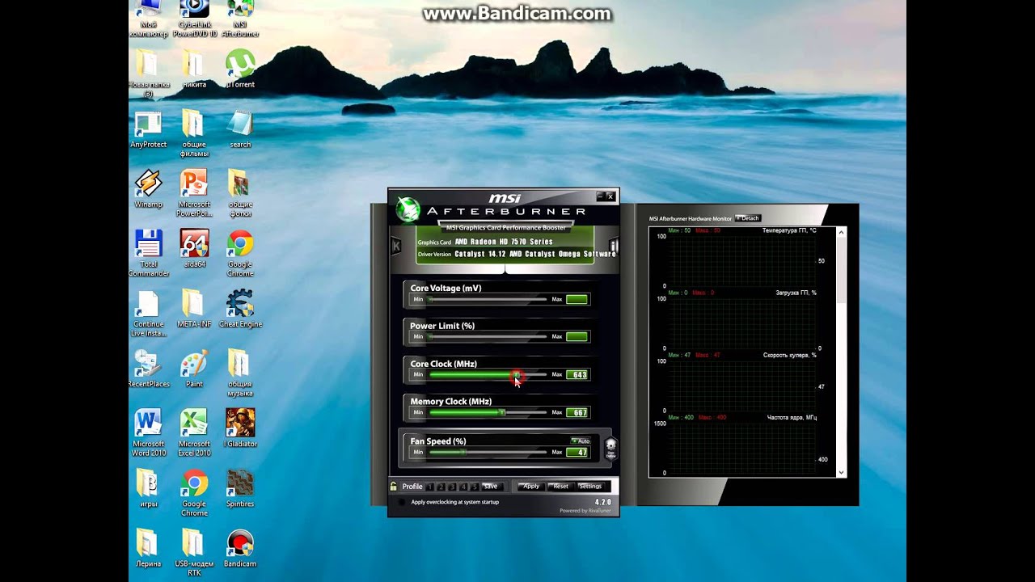Image resolution: width=1035 pixels, height=582 pixels.
Task: Open the общие фильмы folder
Action: point(194,134)
